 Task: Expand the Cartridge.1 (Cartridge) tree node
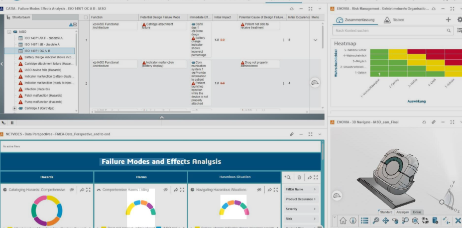(x=14, y=109)
